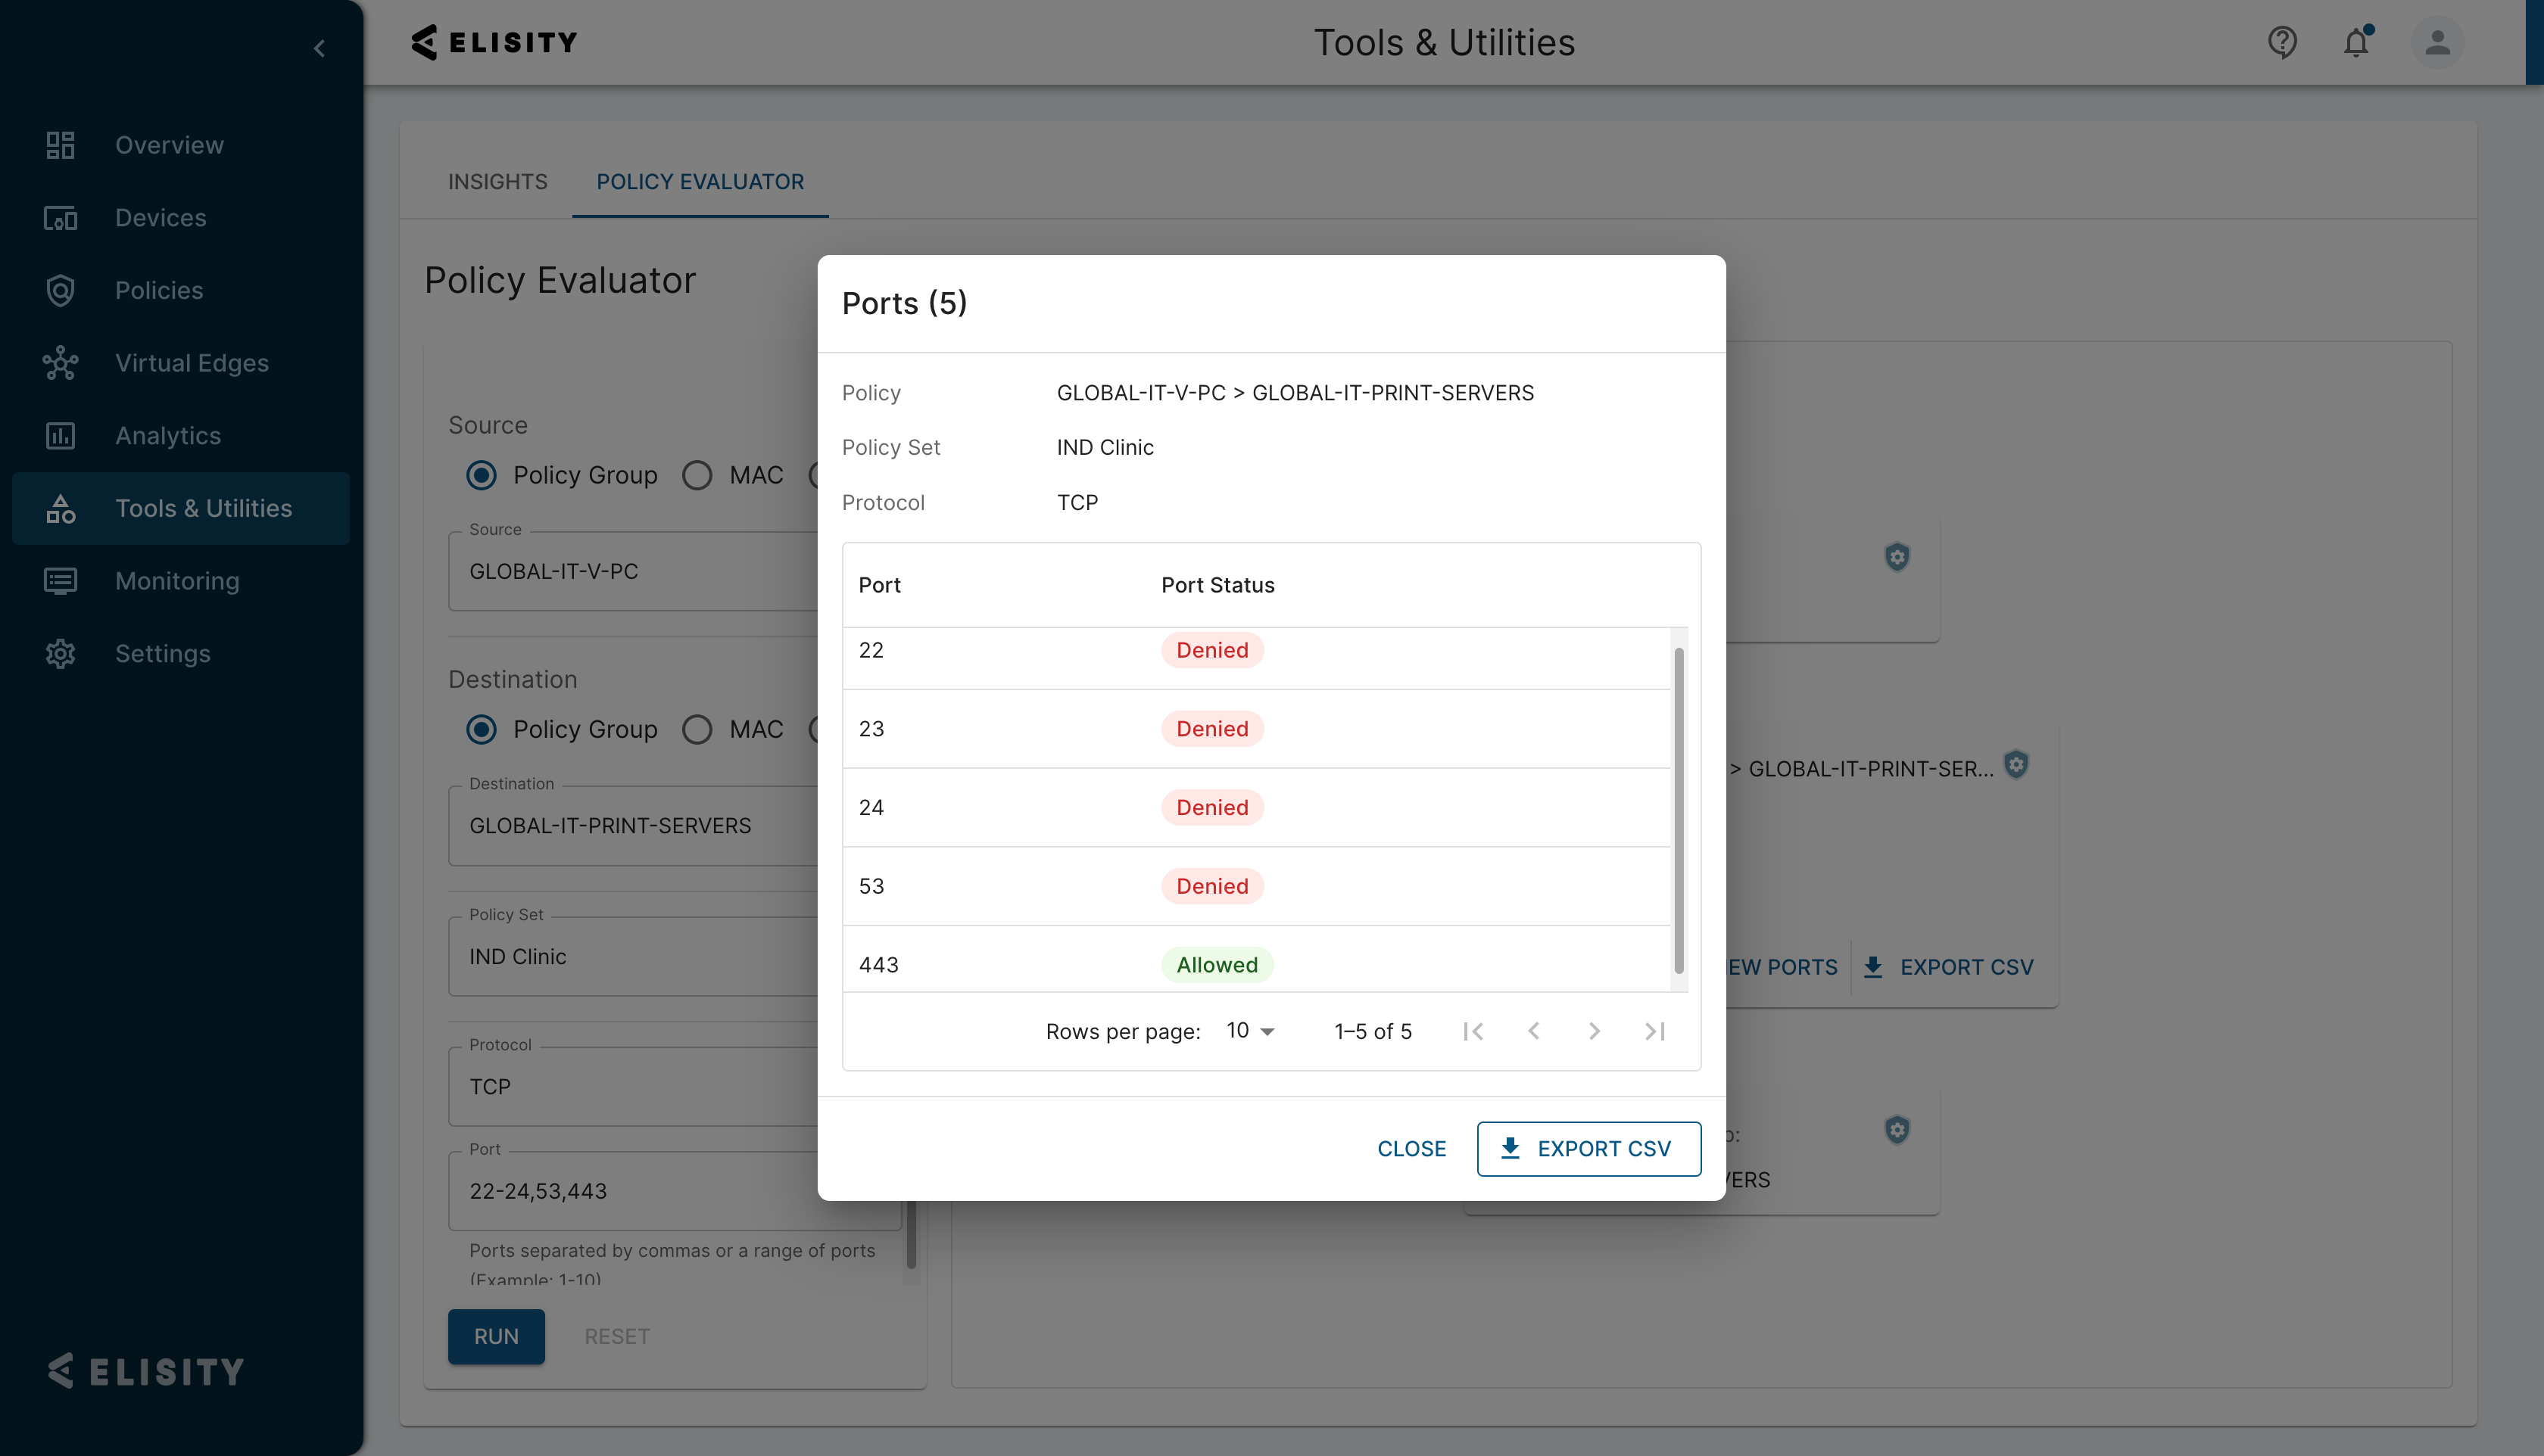
Task: Select Destination Policy Group radio button
Action: (482, 729)
